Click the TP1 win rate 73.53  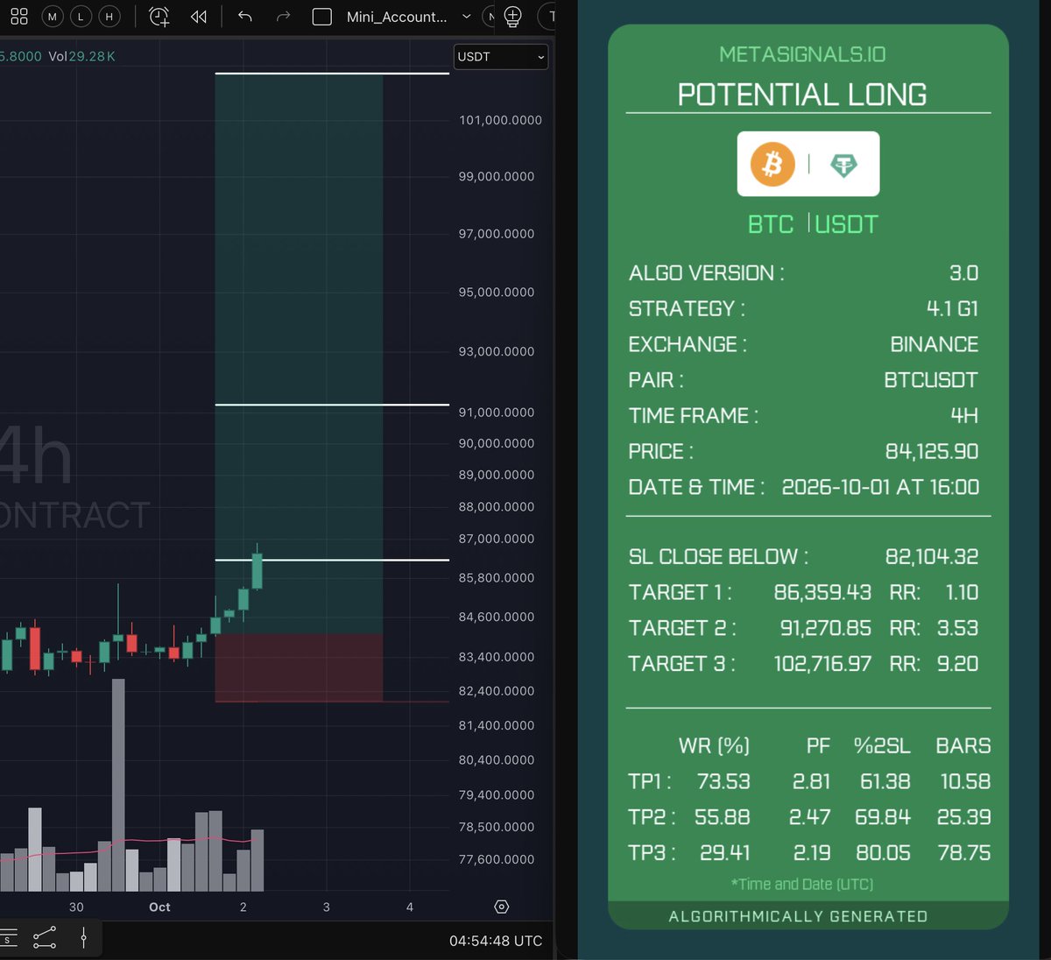coord(723,781)
